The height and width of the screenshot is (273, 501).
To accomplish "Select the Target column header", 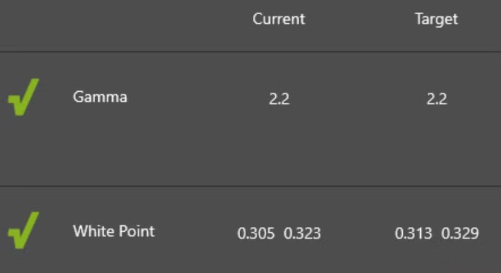I will click(x=436, y=19).
